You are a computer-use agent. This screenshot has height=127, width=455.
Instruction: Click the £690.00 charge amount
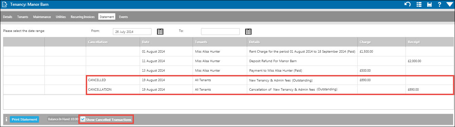pos(365,80)
